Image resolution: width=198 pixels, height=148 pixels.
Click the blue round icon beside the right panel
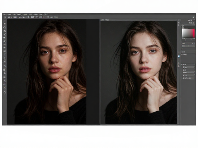tap(179, 56)
